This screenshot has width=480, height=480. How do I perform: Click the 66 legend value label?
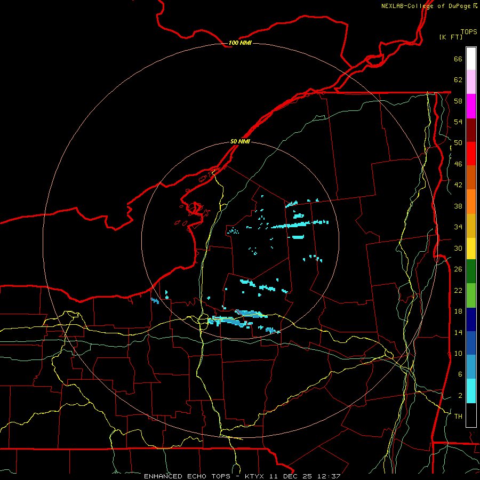coord(458,59)
